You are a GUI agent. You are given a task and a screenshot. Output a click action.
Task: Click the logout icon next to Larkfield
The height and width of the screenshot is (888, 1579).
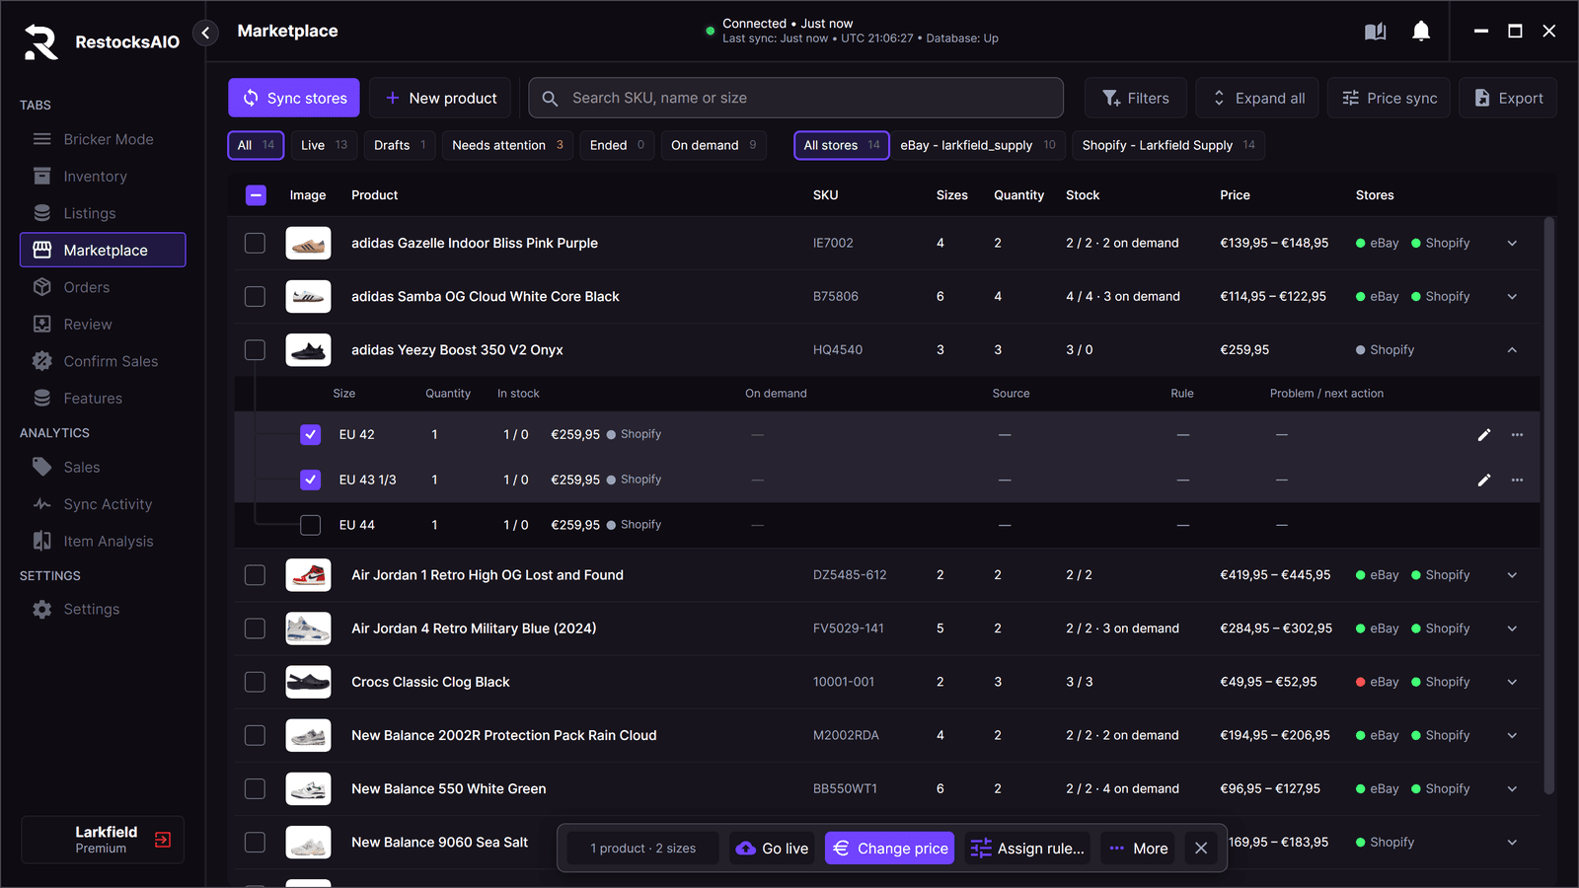[163, 840]
